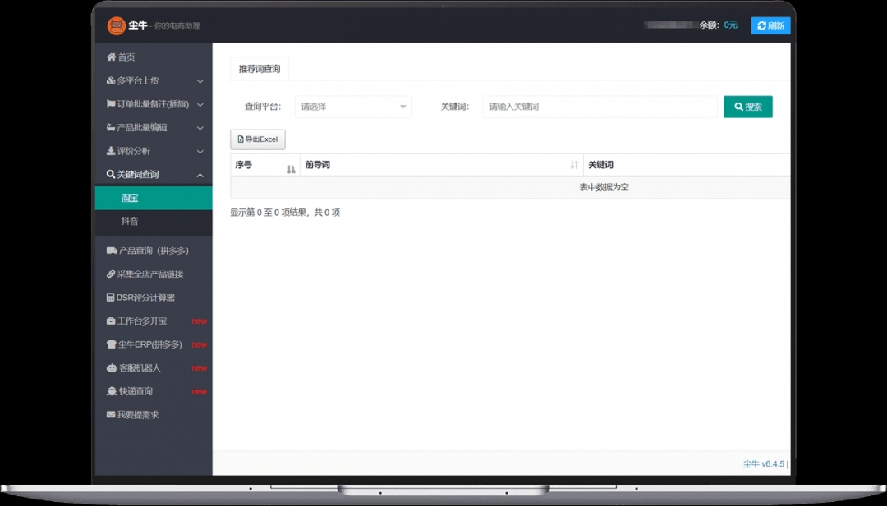Click the magnifier icon beside 关键词查询

(x=111, y=175)
